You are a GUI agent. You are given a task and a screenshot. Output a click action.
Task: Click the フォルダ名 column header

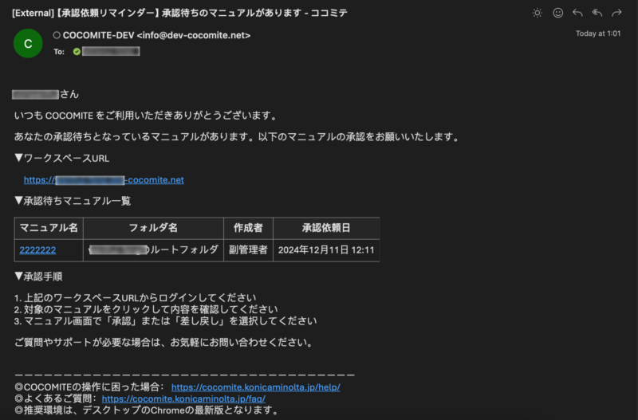(x=153, y=228)
